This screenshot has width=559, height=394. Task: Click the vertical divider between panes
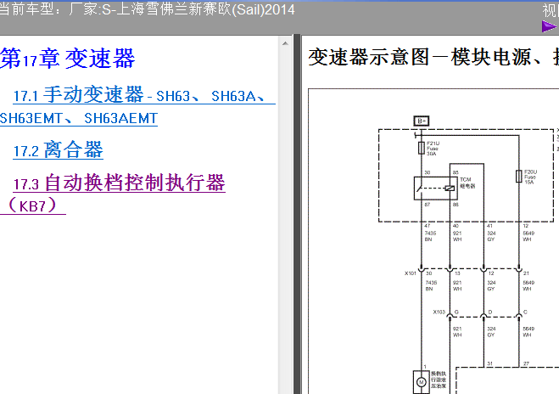[297, 214]
